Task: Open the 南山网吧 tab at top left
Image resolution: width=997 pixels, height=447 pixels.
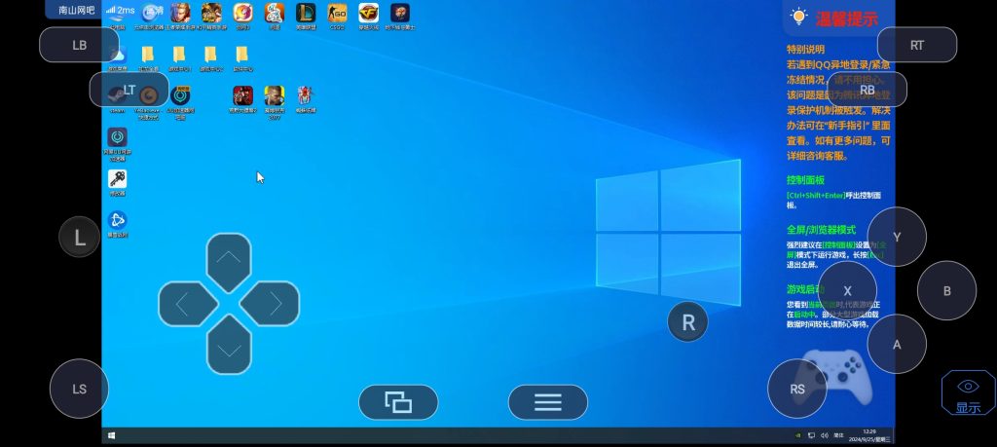Action: coord(76,10)
